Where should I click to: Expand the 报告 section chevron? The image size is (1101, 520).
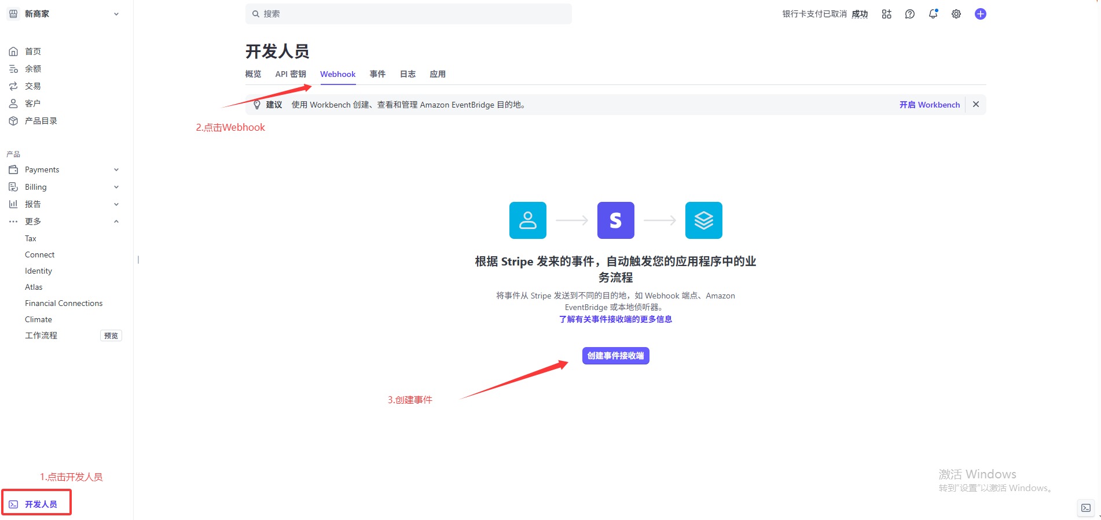(x=116, y=204)
